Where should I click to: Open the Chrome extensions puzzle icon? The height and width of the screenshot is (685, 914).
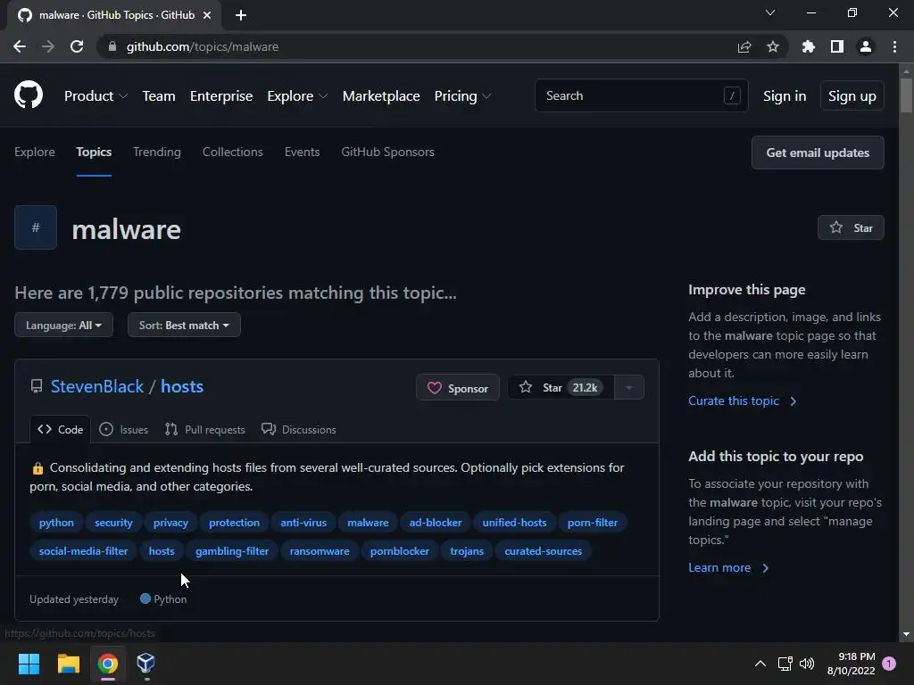point(809,46)
